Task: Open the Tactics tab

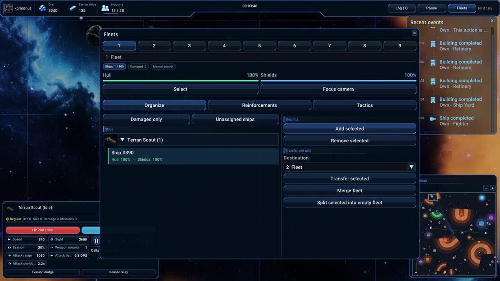Action: click(x=364, y=105)
